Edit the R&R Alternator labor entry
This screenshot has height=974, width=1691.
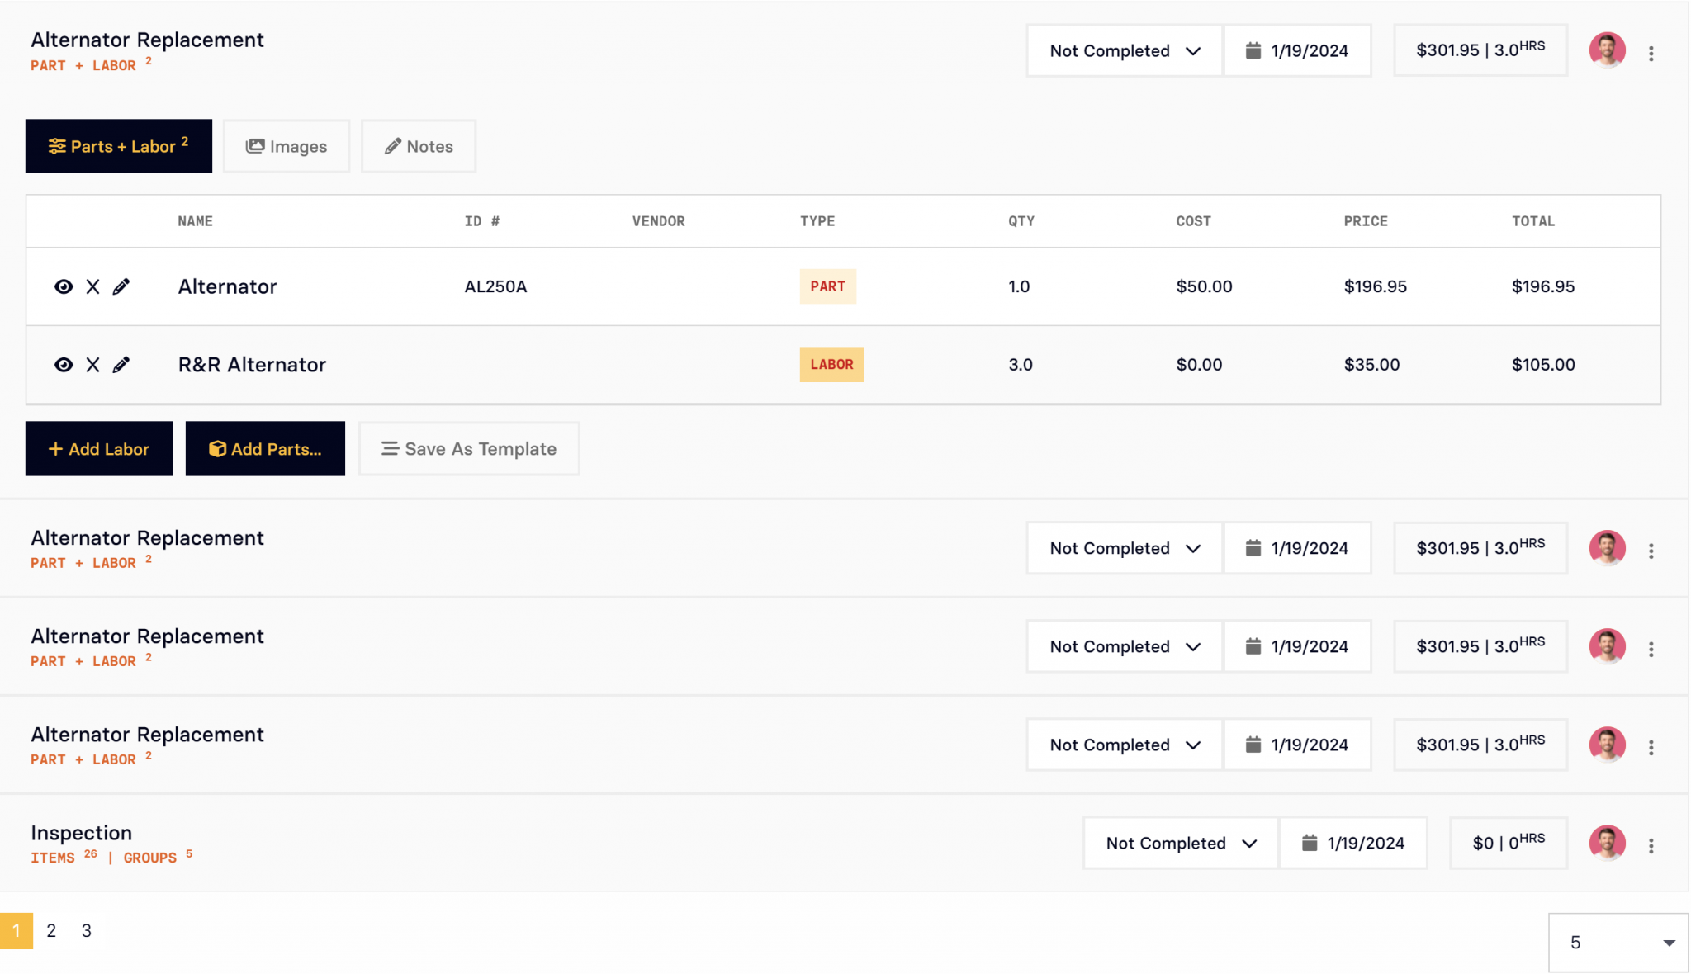click(x=121, y=364)
